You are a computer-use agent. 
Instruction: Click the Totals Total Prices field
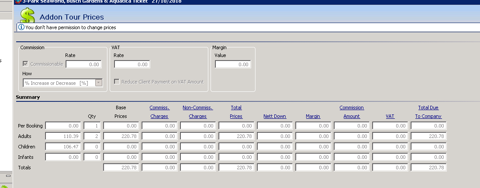click(236, 167)
